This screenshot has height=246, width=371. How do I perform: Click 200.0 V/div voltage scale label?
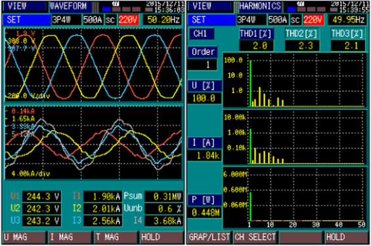click(29, 96)
